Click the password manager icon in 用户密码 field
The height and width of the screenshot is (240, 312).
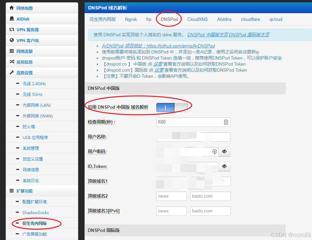click(x=215, y=152)
